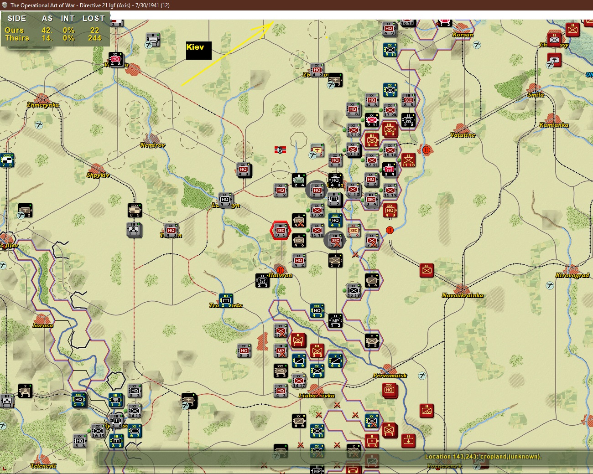Click the LOST column header
The width and height of the screenshot is (593, 474).
[94, 18]
